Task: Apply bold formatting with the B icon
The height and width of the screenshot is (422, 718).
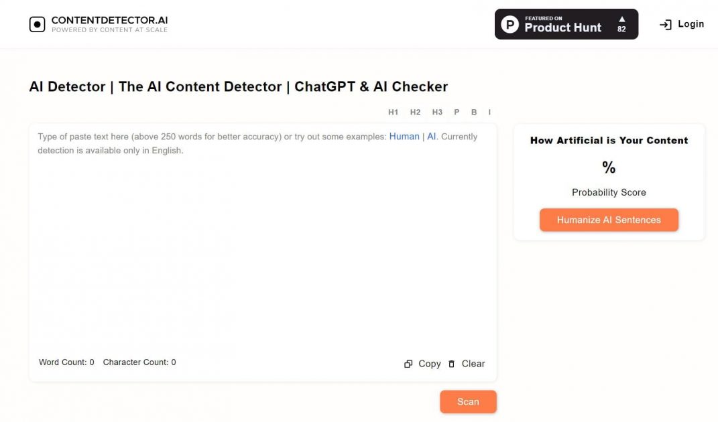Action: (473, 112)
